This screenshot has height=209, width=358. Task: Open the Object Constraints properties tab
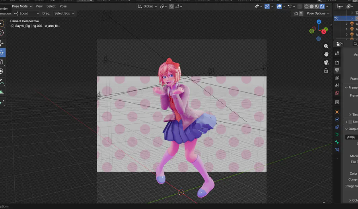tap(337, 127)
